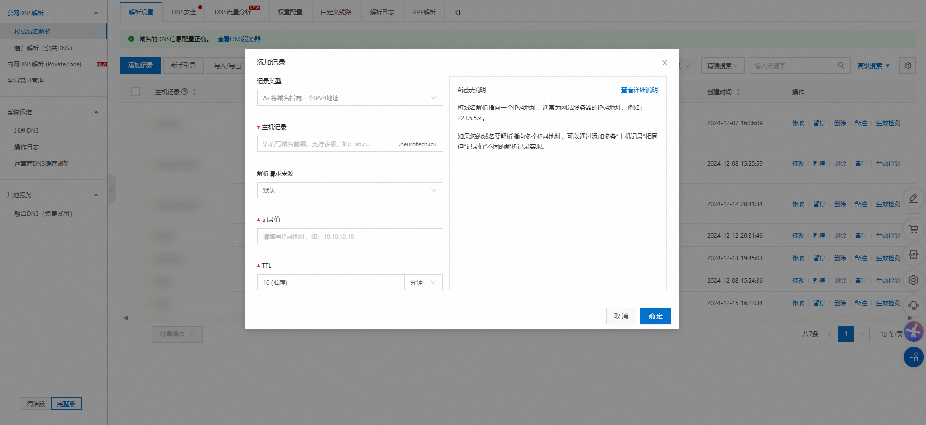926x425 pixels.
Task: Click the blue apps grid floating button
Action: (913, 357)
